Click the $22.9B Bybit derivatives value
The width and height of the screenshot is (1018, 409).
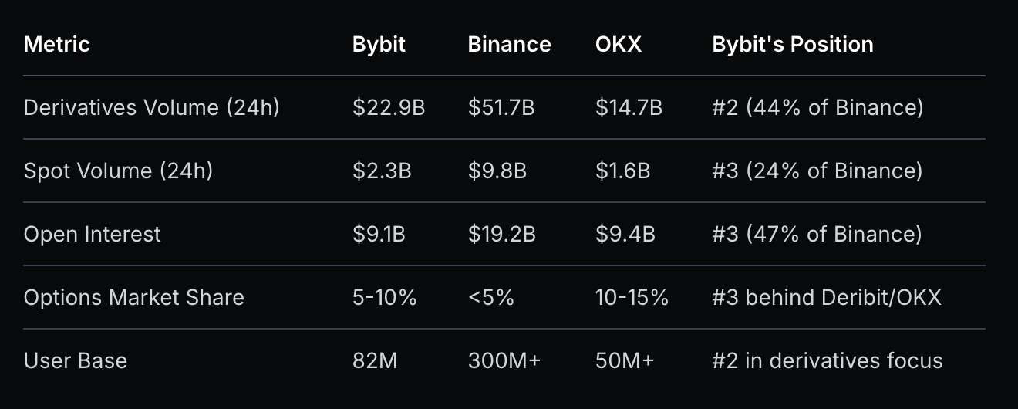click(x=389, y=107)
